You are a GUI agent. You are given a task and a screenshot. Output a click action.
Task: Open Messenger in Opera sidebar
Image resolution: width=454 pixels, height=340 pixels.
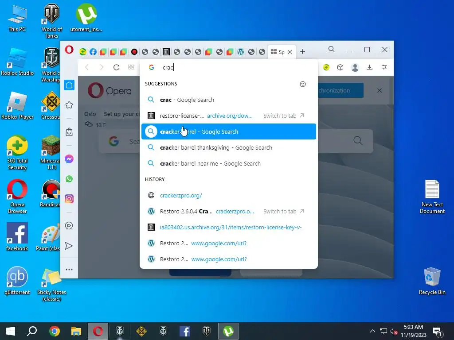tap(69, 159)
